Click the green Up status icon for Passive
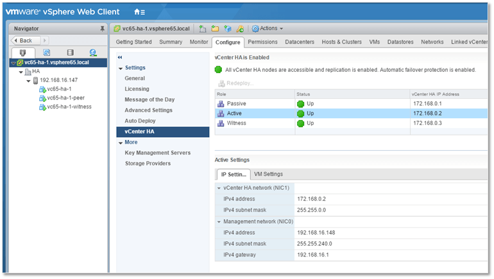 coord(300,104)
